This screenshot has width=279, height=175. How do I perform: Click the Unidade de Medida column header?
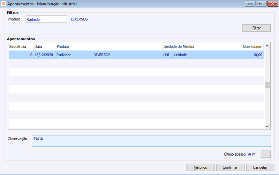(203, 47)
